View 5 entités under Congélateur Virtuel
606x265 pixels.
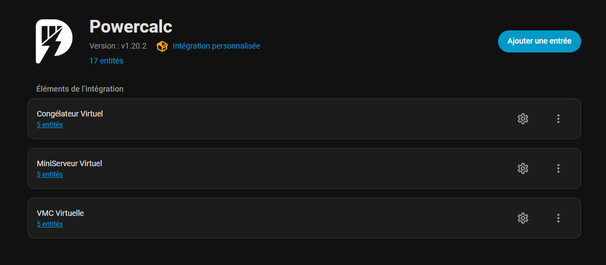coord(50,125)
